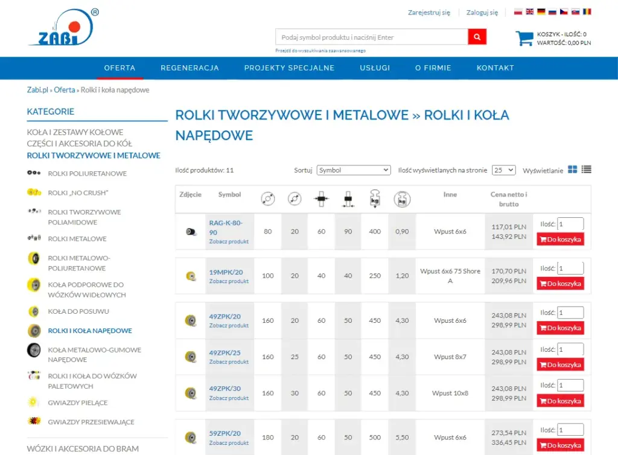Open Rolki No Crush category icon

pos(34,192)
